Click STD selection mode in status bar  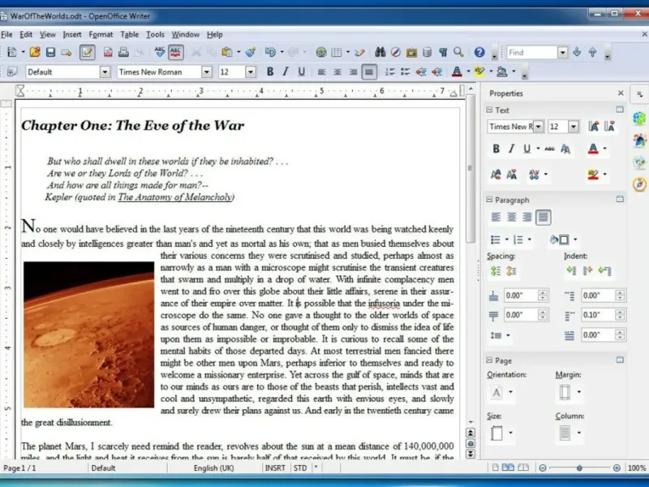[x=300, y=468]
